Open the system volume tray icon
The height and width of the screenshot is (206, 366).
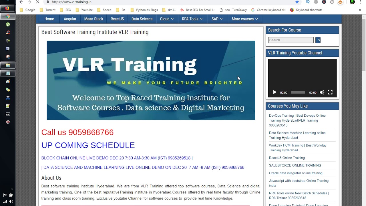[11, 202]
